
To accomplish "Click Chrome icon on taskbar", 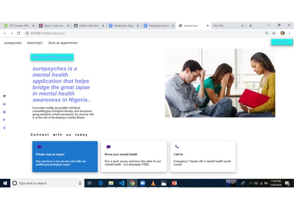I will click(132, 183).
